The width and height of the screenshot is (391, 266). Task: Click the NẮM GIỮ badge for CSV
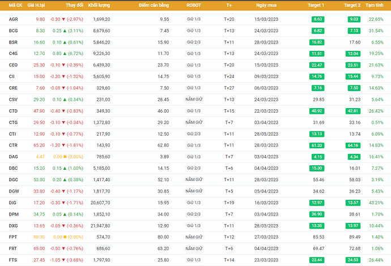(x=194, y=100)
